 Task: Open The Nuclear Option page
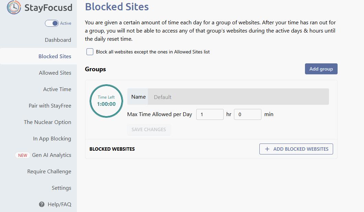click(x=47, y=122)
